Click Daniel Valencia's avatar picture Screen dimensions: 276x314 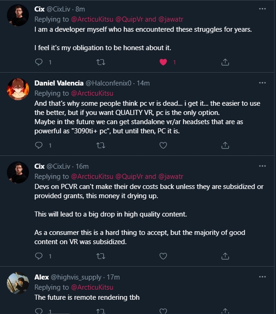[18, 89]
